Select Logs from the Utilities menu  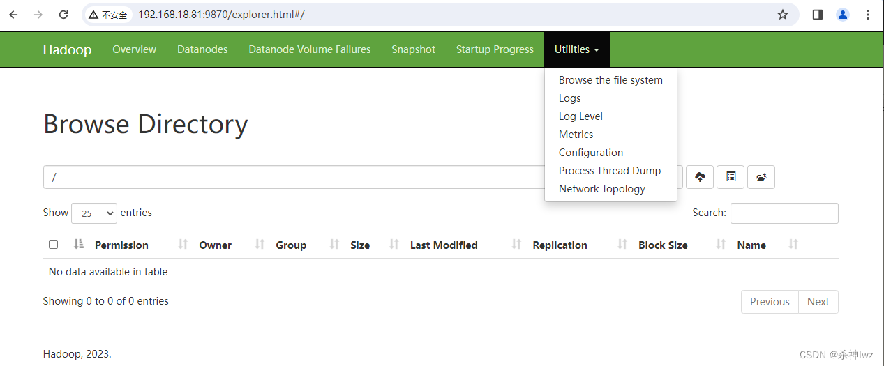tap(569, 98)
